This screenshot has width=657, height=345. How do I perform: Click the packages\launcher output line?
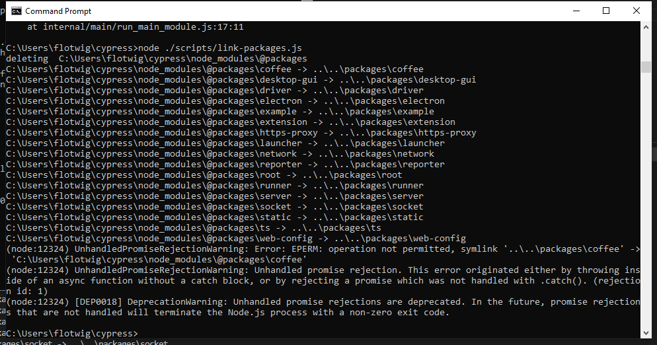(225, 143)
